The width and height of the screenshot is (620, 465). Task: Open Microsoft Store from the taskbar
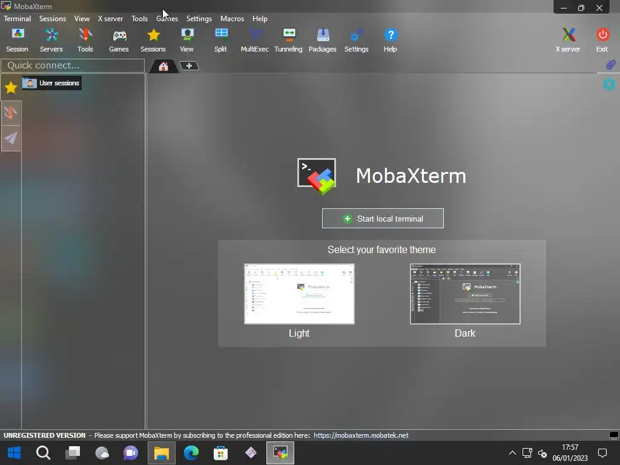pyautogui.click(x=220, y=453)
